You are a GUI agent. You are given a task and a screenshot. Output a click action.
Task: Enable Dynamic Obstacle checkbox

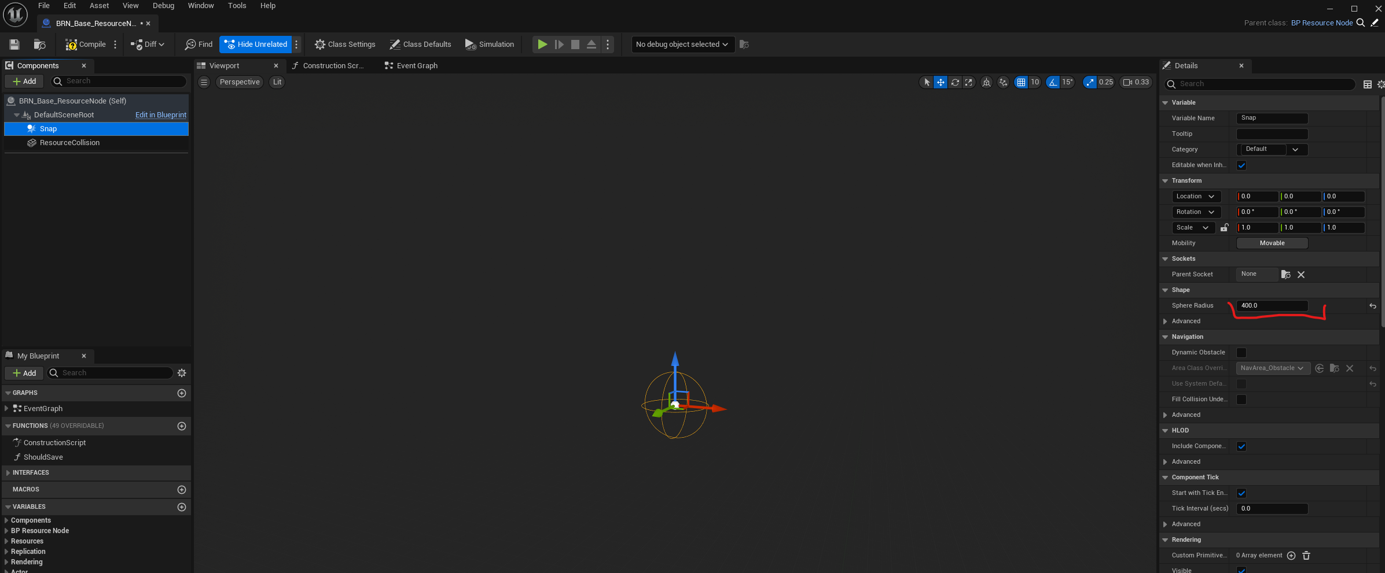(x=1241, y=353)
